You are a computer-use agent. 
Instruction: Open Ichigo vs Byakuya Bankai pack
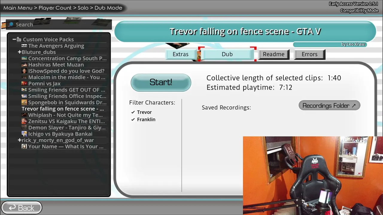click(x=60, y=134)
